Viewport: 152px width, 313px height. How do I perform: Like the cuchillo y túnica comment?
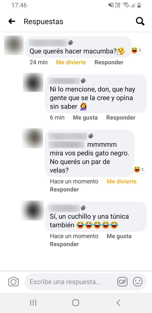(x=119, y=236)
